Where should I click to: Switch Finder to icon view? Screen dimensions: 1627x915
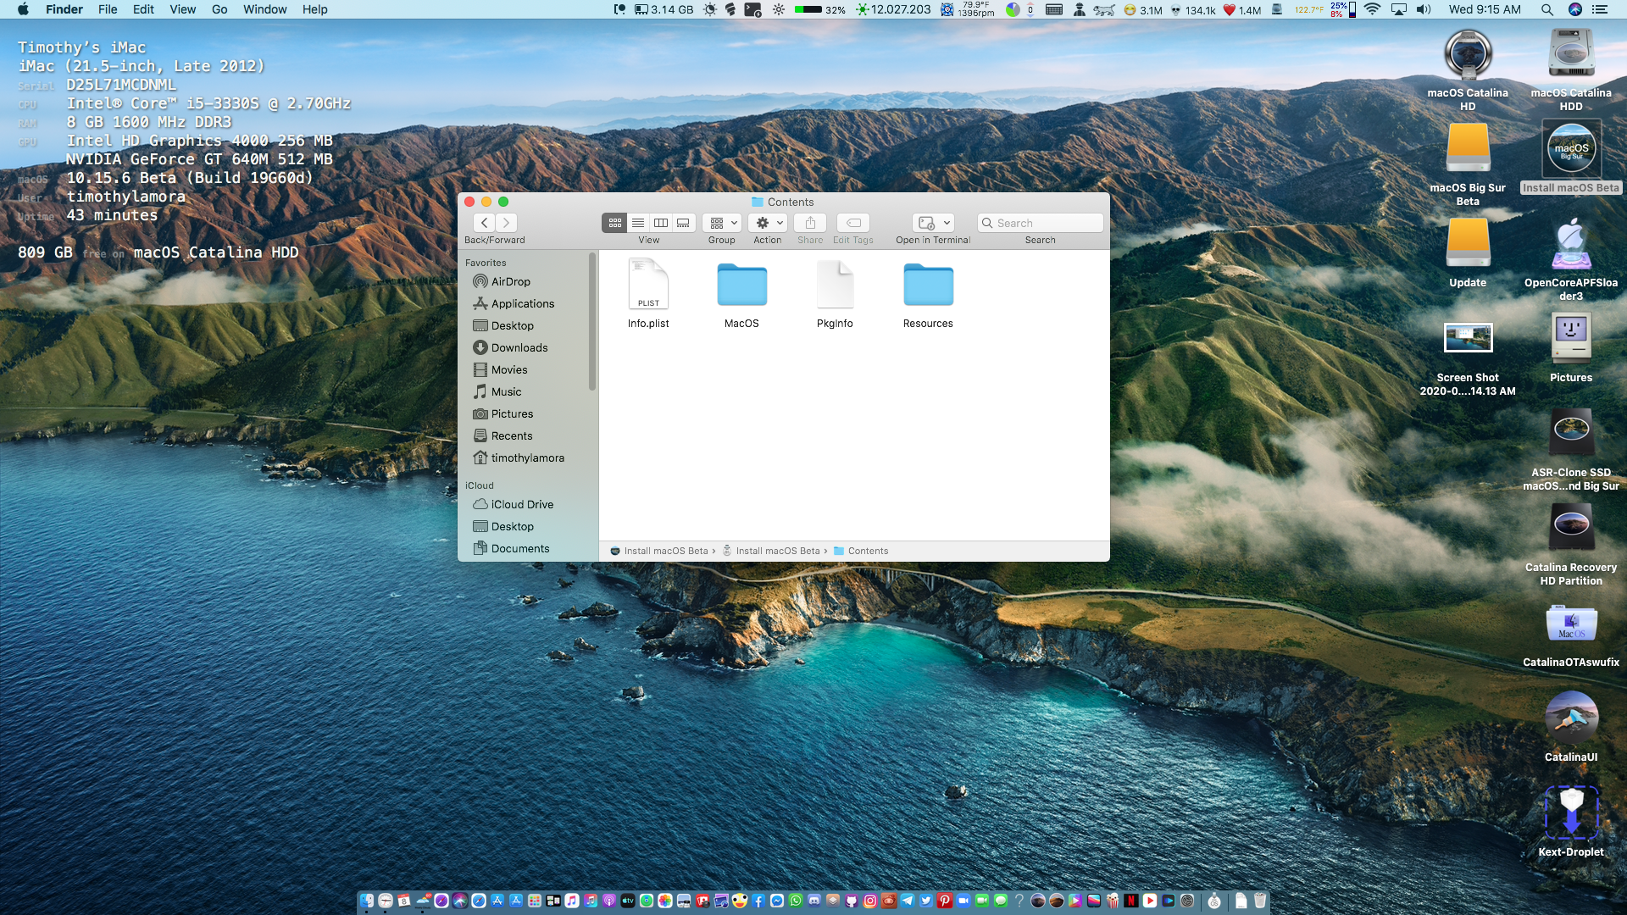pos(614,223)
